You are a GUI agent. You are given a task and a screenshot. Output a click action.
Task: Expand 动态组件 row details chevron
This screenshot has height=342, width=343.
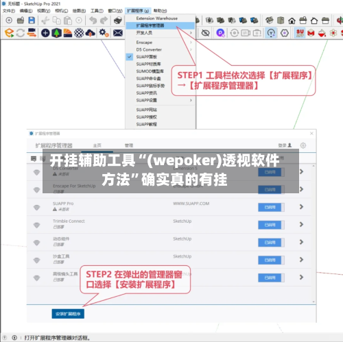301,242
